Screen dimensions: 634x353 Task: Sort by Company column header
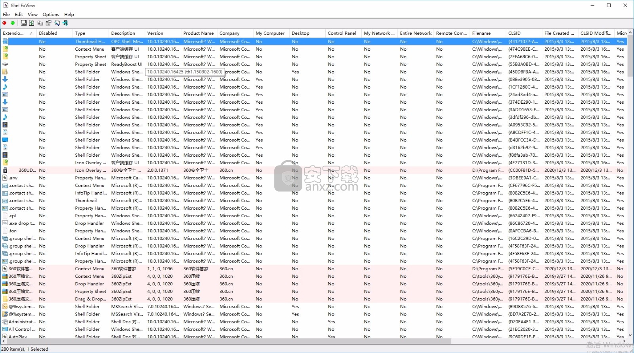pos(235,33)
